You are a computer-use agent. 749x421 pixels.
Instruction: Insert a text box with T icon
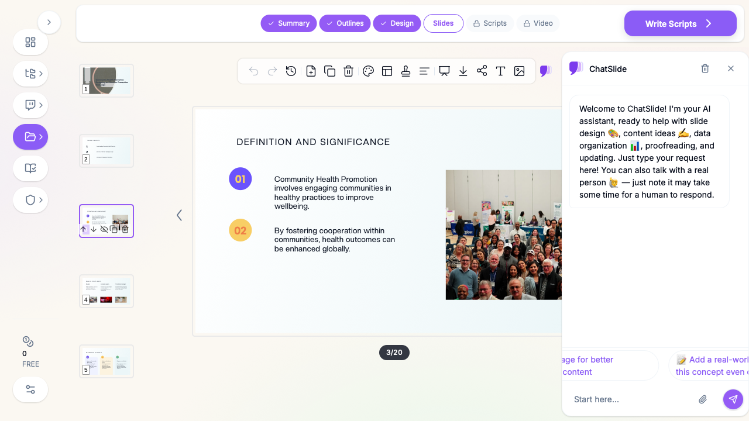pos(500,71)
